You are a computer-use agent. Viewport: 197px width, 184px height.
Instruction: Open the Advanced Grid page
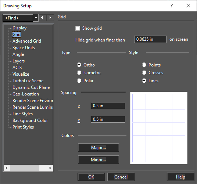point(27,41)
